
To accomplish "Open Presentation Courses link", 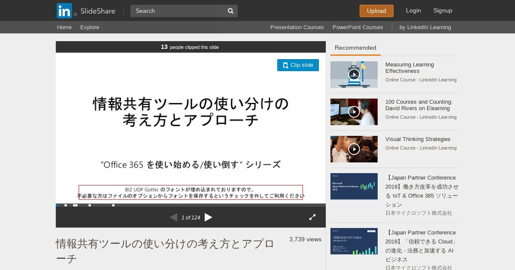I will point(297,27).
